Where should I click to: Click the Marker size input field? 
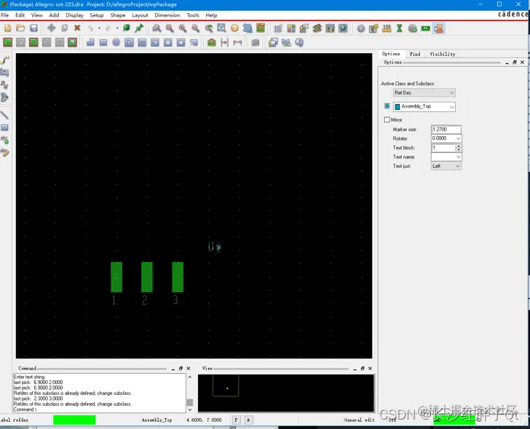446,129
